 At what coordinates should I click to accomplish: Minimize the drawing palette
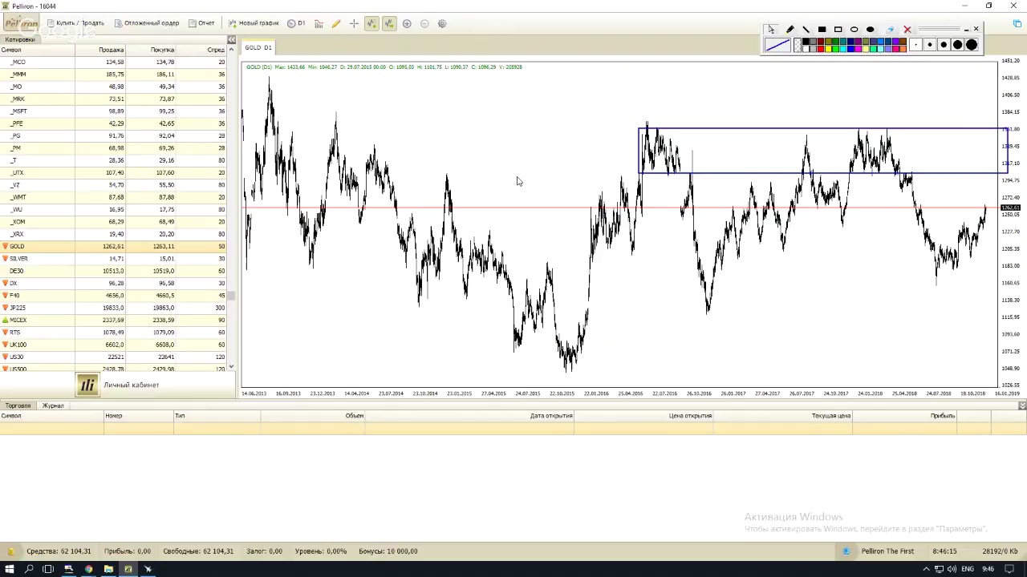click(966, 30)
